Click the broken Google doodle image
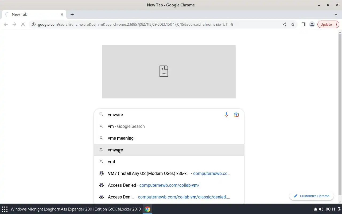This screenshot has width=342, height=214. pyautogui.click(x=169, y=72)
